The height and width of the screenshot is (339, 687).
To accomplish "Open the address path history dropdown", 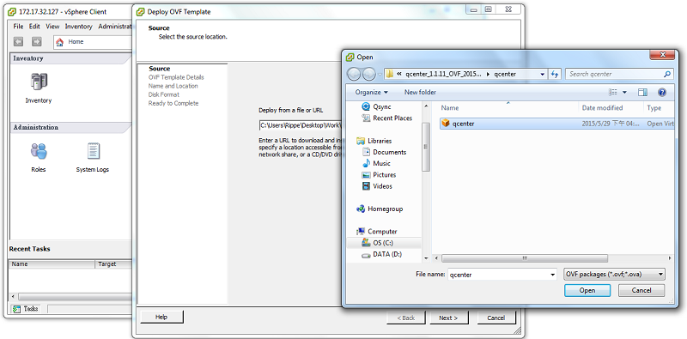I will point(543,74).
